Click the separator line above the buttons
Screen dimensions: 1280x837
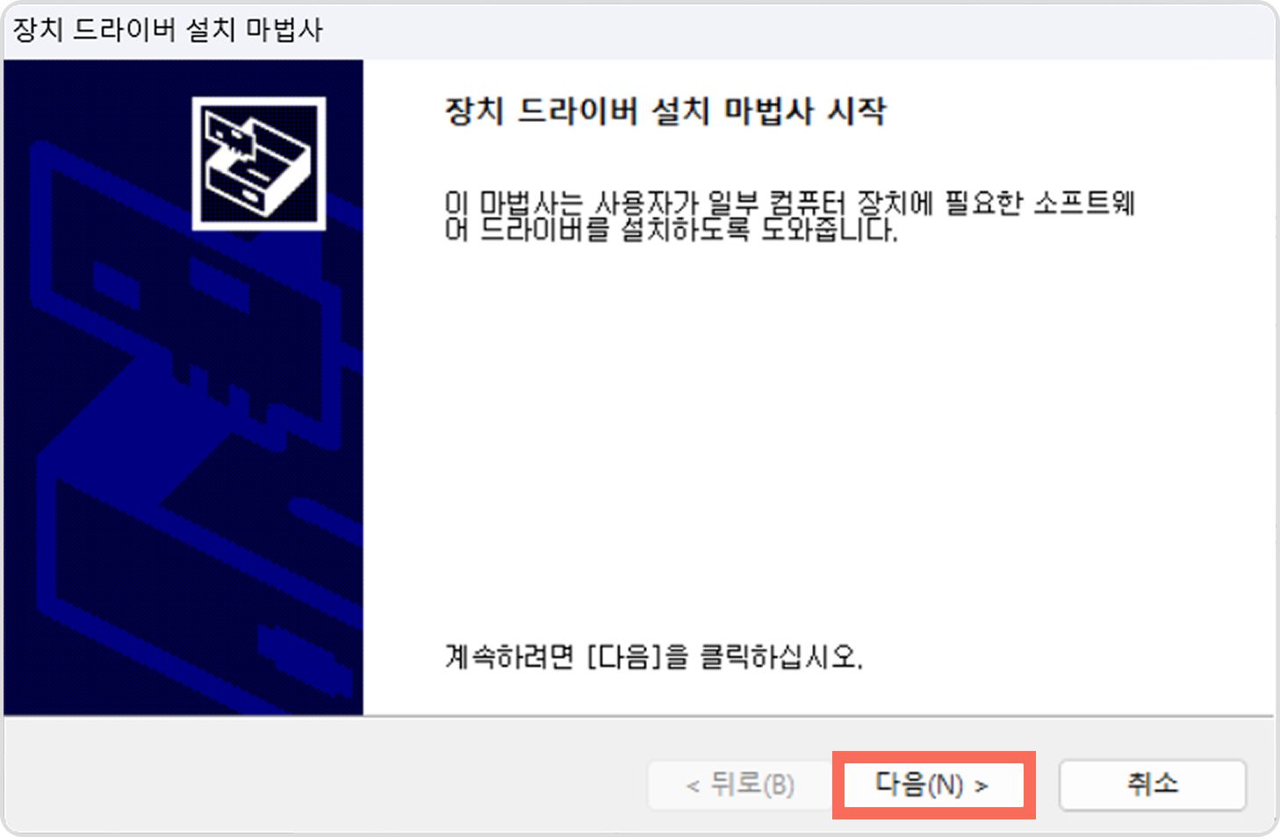click(639, 716)
